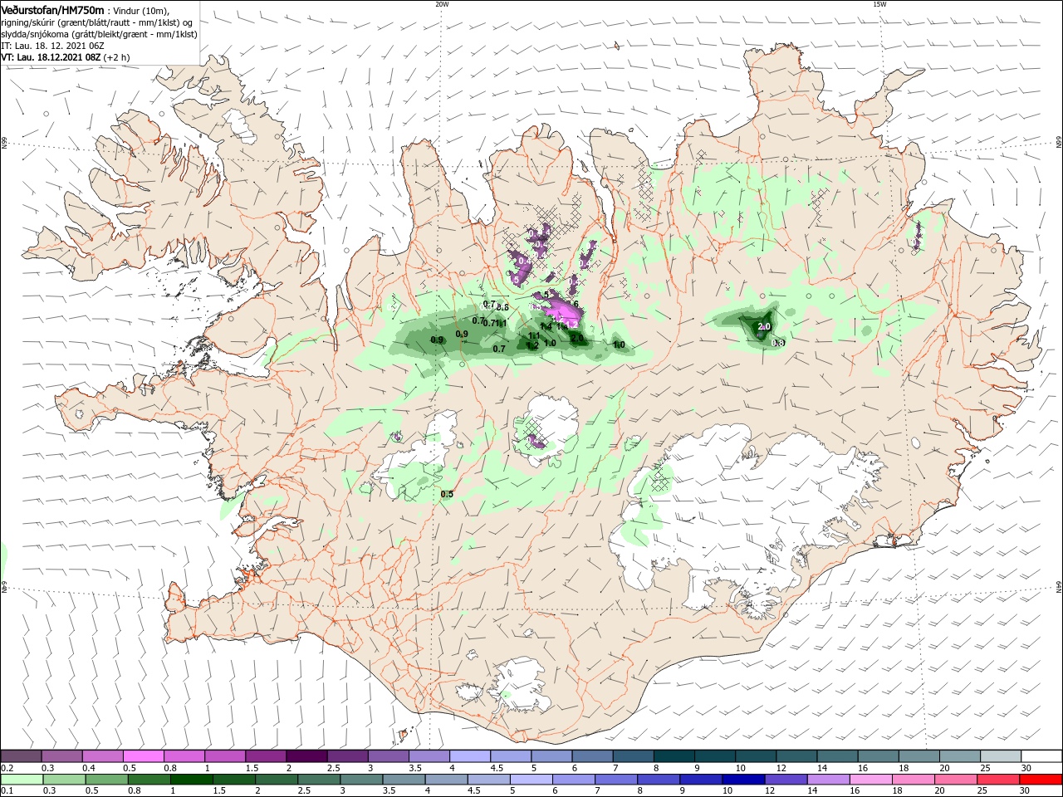
Task: Pick the snow scale swatch between 0.8 and 1
Action: (x=184, y=756)
